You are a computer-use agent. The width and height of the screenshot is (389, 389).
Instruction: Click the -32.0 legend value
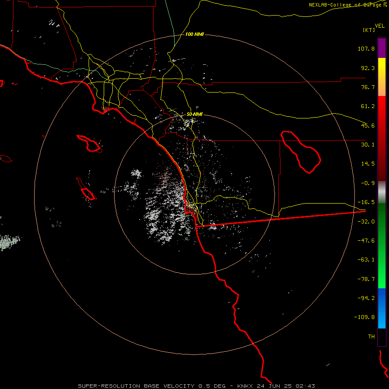366,222
